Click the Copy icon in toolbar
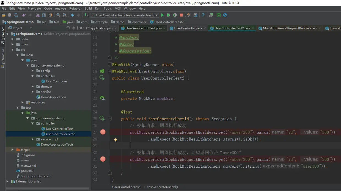The height and width of the screenshot is (191, 341). pos(44,15)
